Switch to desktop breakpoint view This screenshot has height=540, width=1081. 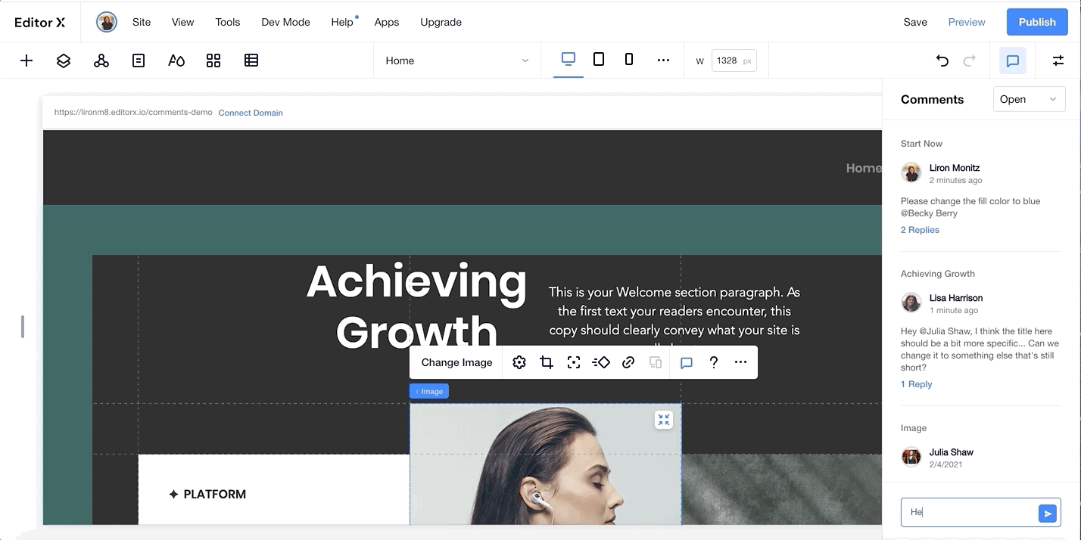pos(569,59)
